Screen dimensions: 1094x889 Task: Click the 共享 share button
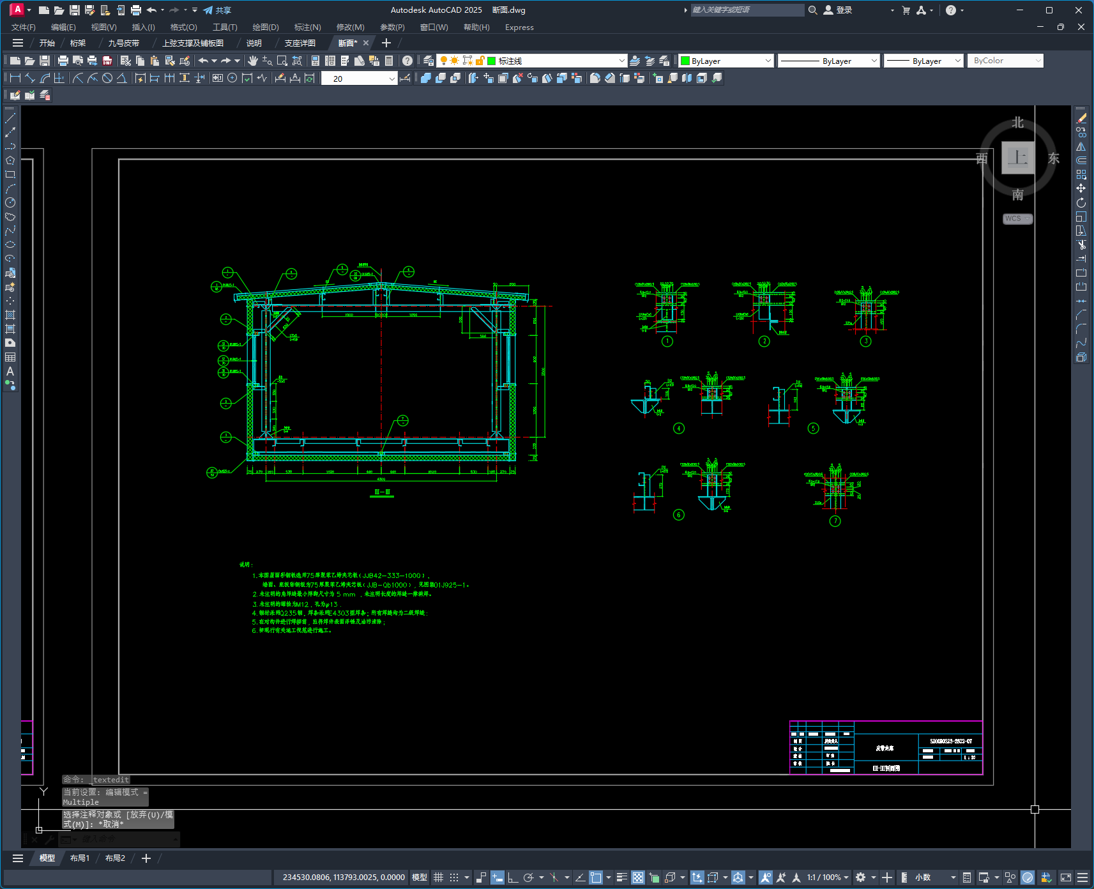pyautogui.click(x=217, y=10)
